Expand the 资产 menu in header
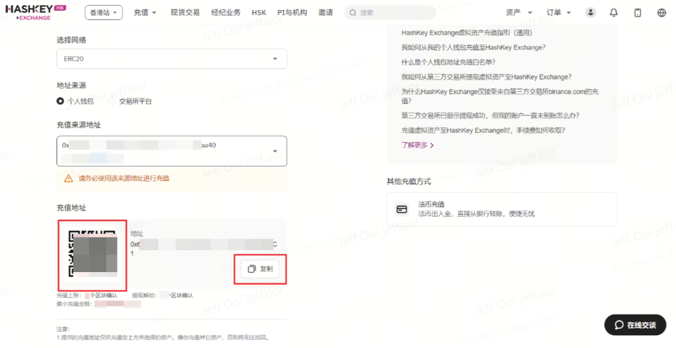676x348 pixels. point(519,13)
